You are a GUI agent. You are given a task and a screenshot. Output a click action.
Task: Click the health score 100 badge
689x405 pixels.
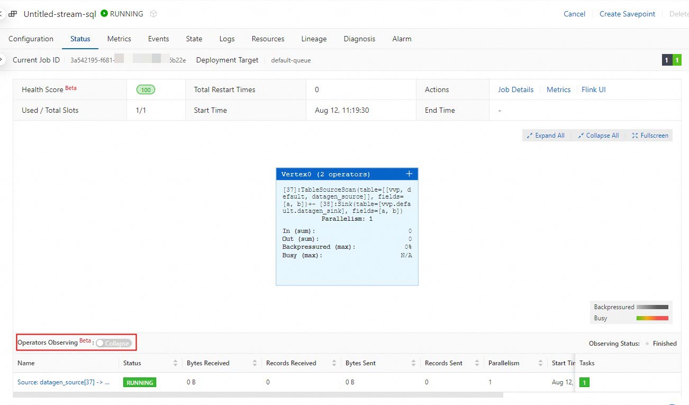[146, 89]
